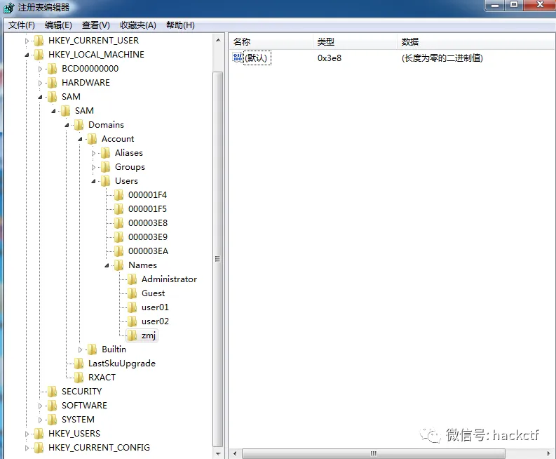Sort by the 数据 column header

476,42
